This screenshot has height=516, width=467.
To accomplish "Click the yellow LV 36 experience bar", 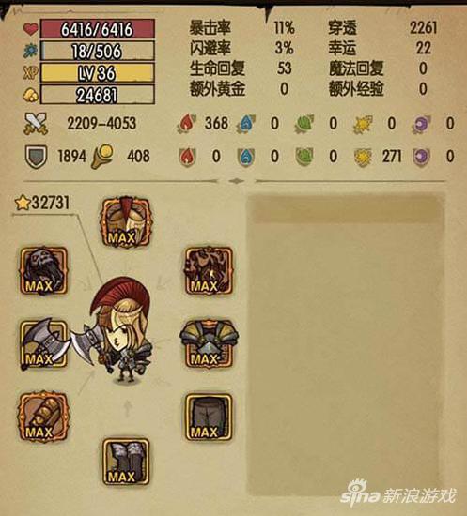I will [x=97, y=73].
